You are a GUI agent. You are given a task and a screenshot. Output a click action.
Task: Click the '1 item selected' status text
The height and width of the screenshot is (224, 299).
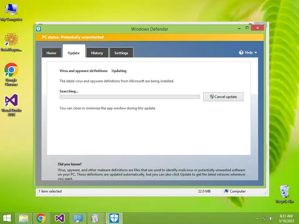[50, 191]
